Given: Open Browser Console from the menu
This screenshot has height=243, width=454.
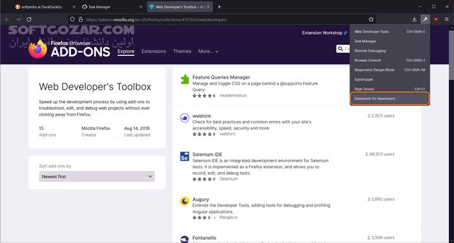Looking at the screenshot, I should [x=390, y=60].
